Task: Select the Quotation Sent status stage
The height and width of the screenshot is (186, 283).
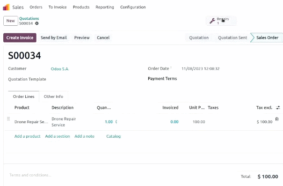Action: (x=232, y=37)
